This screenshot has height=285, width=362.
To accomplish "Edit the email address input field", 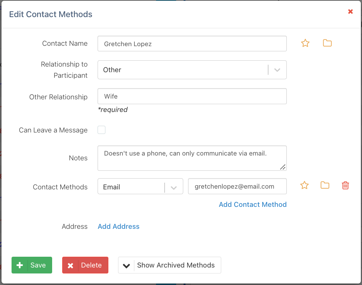I will [x=237, y=186].
